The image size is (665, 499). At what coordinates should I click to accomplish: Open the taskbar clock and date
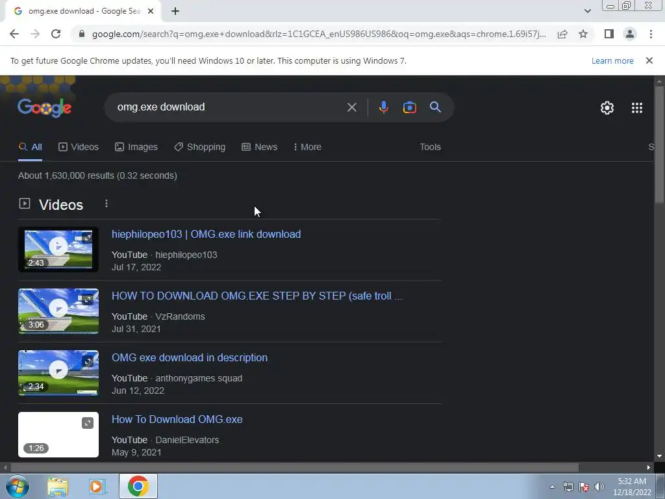[x=632, y=487]
